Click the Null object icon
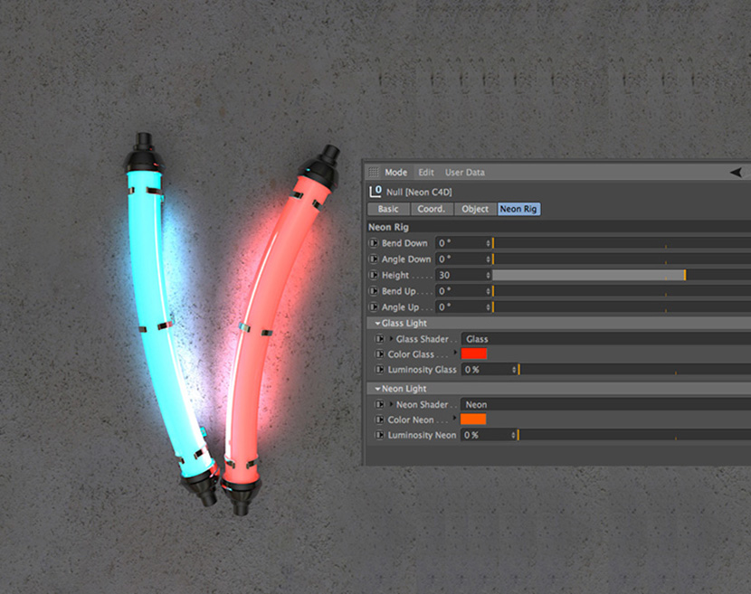 coord(375,192)
